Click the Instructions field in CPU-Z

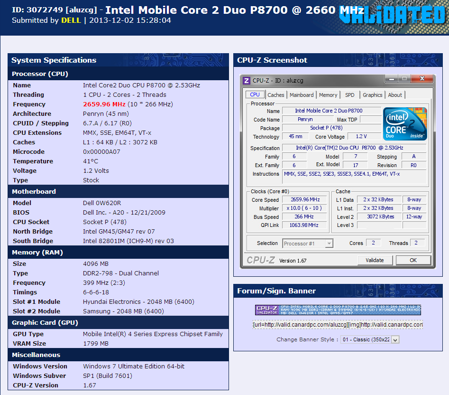click(355, 177)
